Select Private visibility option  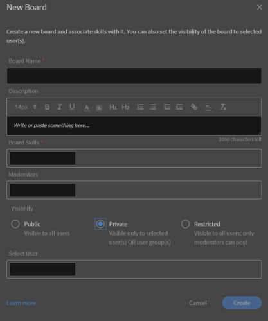coord(100,224)
